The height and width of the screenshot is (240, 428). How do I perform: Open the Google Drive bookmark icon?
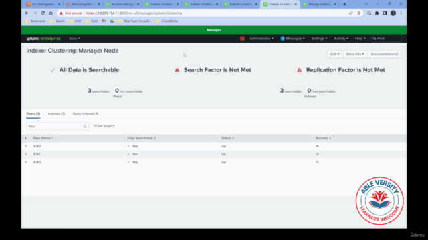pyautogui.click(x=112, y=21)
